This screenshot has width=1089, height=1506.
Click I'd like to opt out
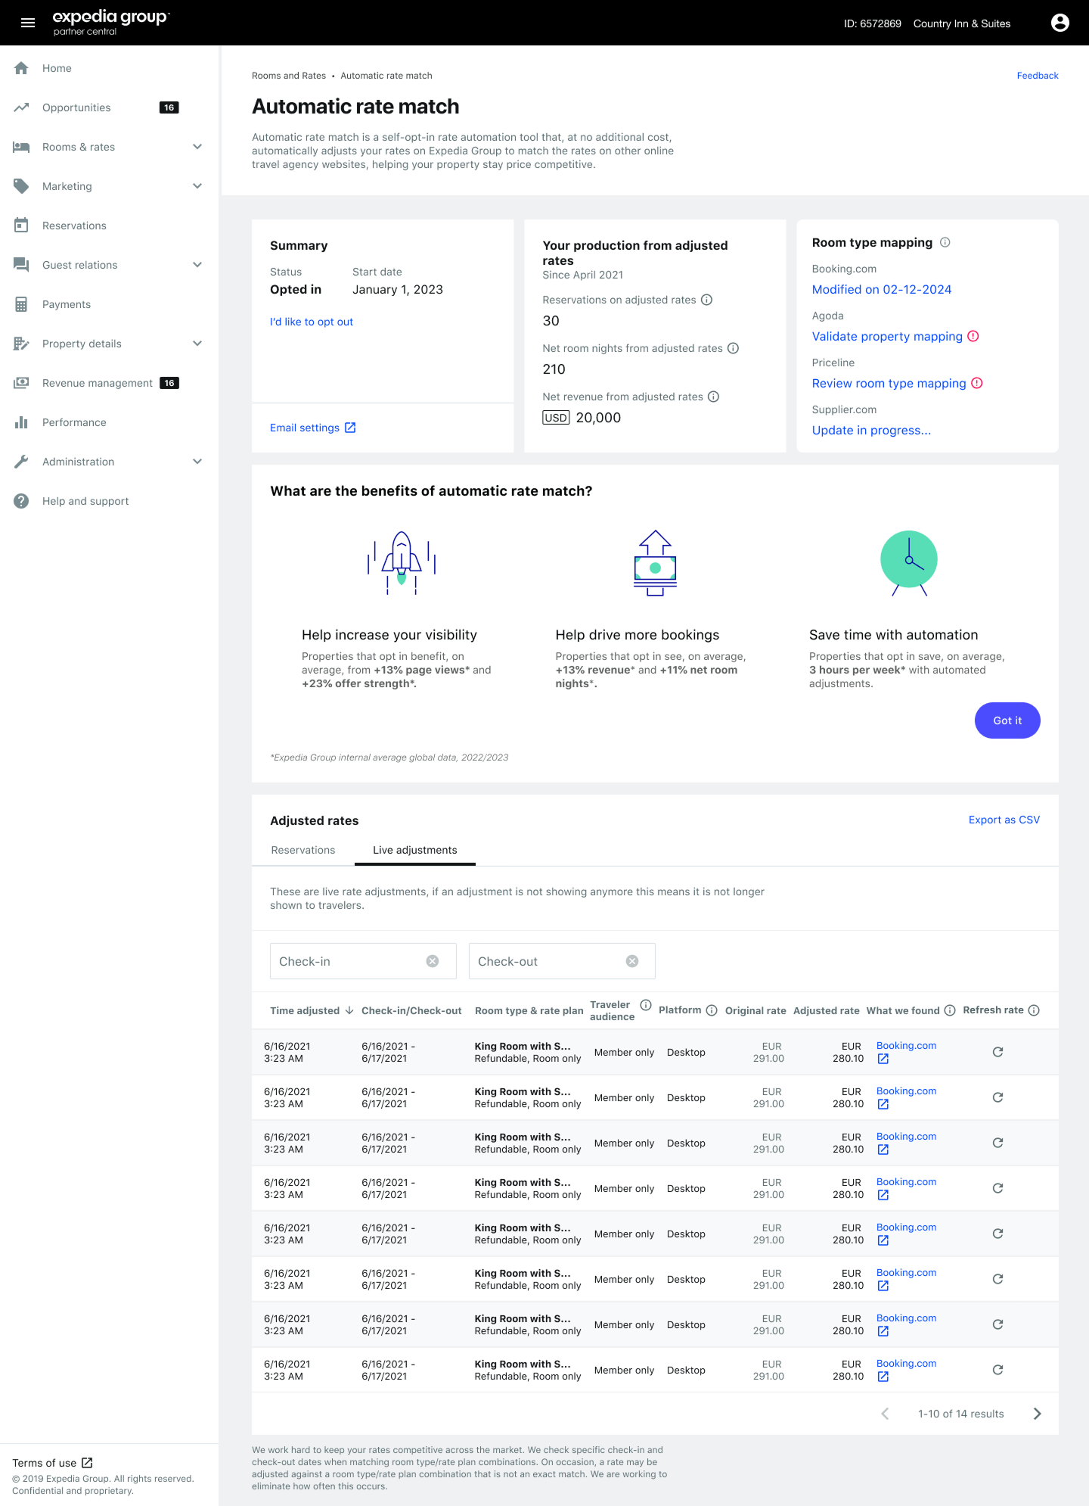[311, 322]
